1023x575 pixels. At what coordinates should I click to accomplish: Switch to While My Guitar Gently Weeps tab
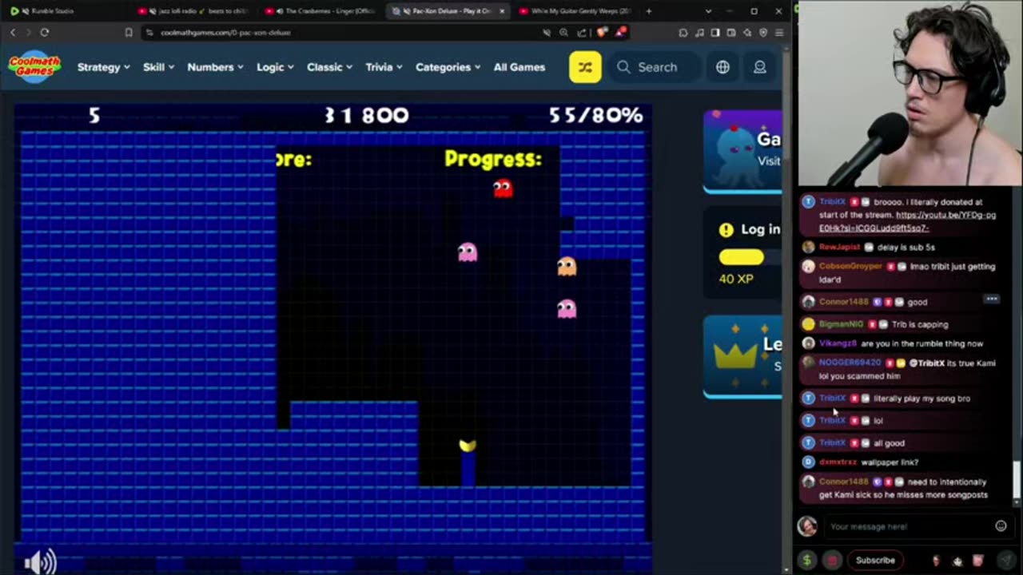[575, 11]
